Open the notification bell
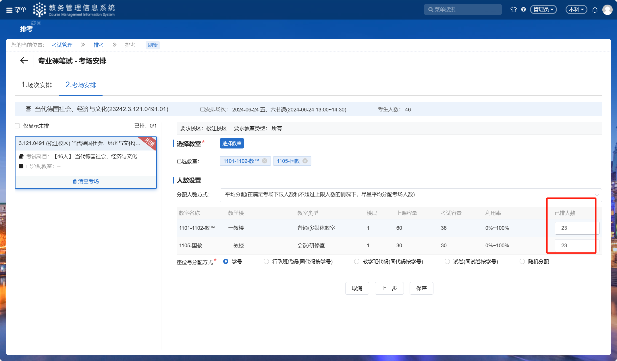The height and width of the screenshot is (361, 617). (x=595, y=10)
